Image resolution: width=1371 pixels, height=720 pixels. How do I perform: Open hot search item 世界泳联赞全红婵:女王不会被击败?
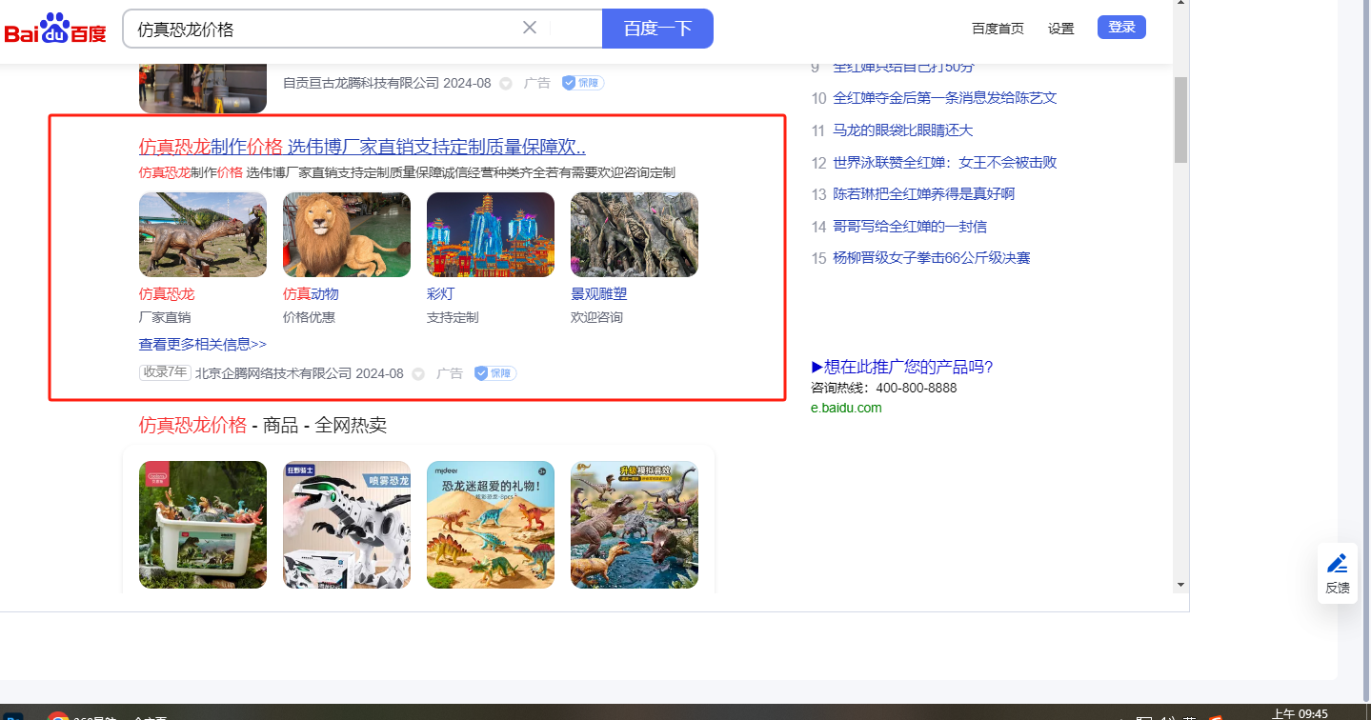point(944,163)
